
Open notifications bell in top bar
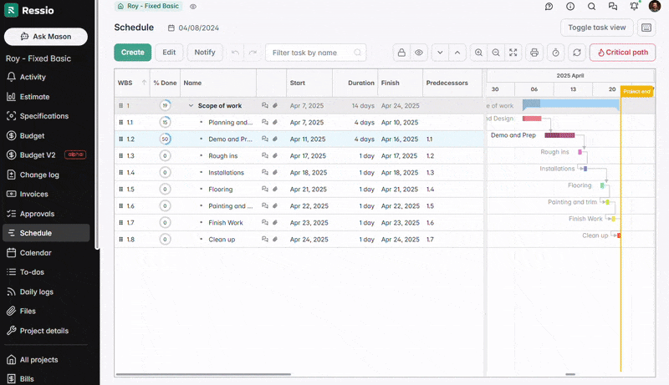(x=634, y=6)
